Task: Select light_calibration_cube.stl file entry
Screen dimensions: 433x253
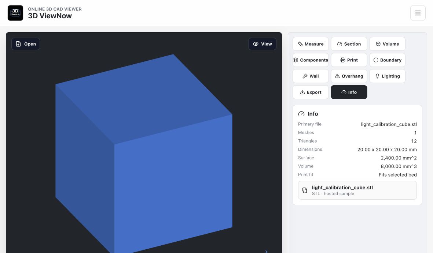Action: (x=357, y=190)
